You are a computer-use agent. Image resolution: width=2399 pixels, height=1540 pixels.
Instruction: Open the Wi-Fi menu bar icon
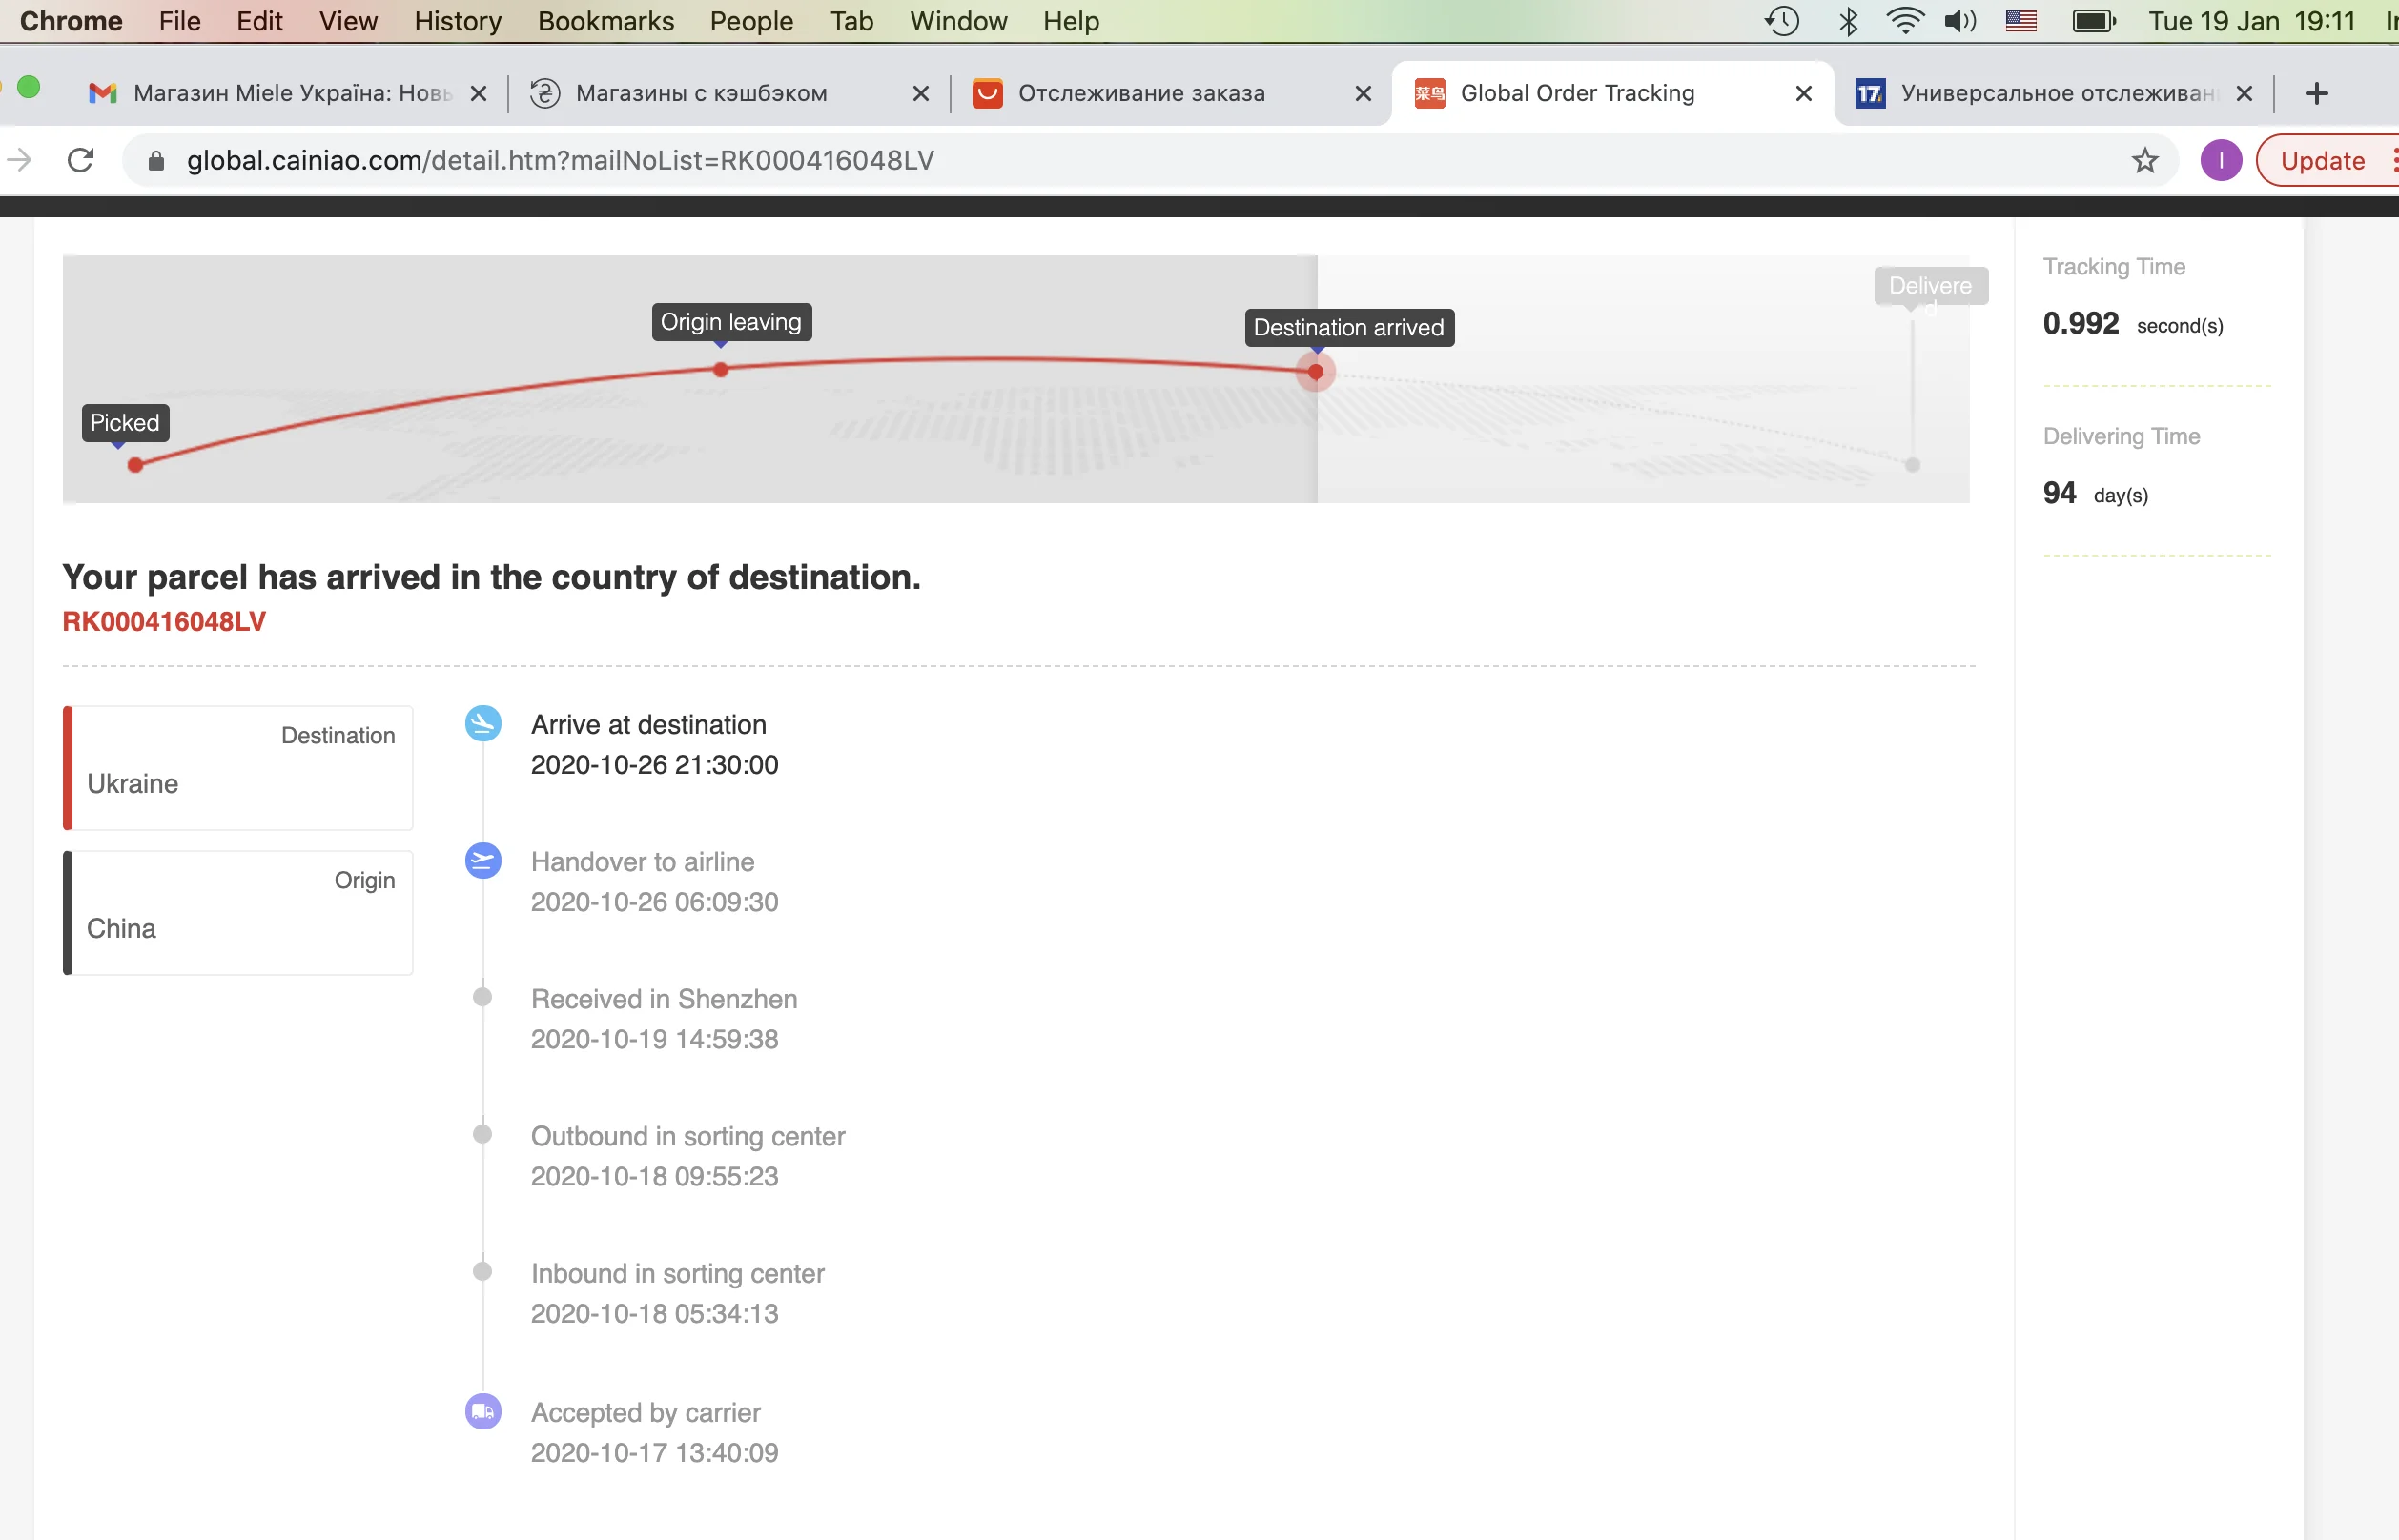pos(1905,21)
